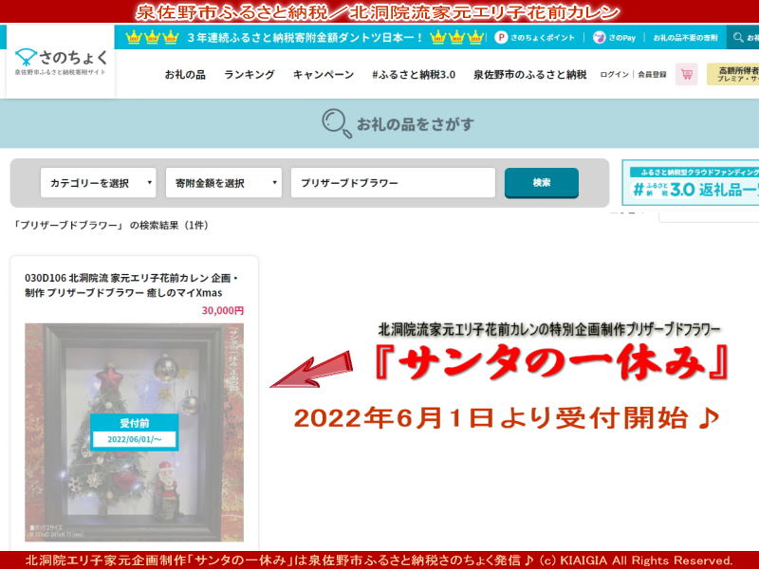Click the 会員登録 link

point(652,75)
